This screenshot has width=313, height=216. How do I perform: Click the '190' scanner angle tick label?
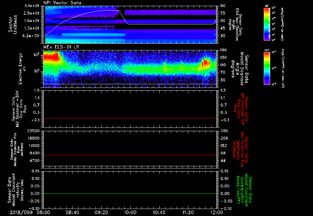click(223, 50)
